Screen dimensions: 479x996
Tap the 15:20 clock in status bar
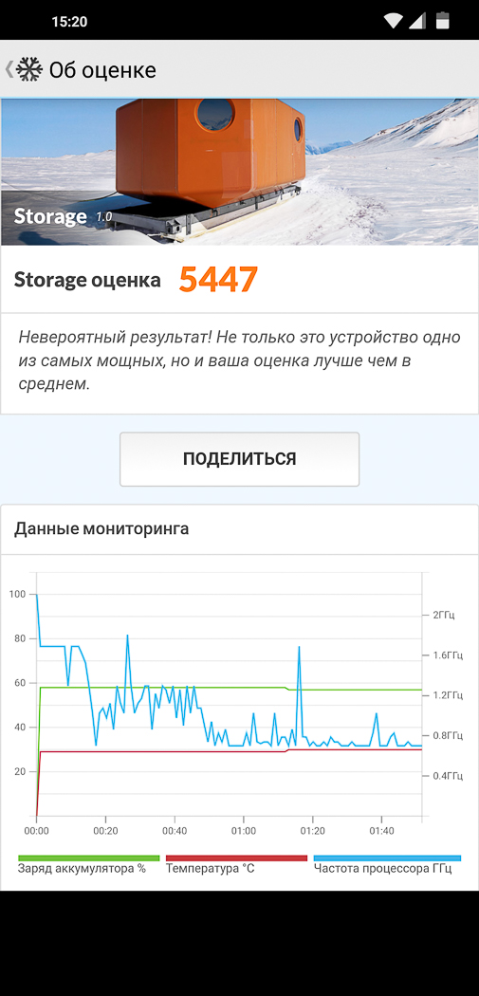69,22
